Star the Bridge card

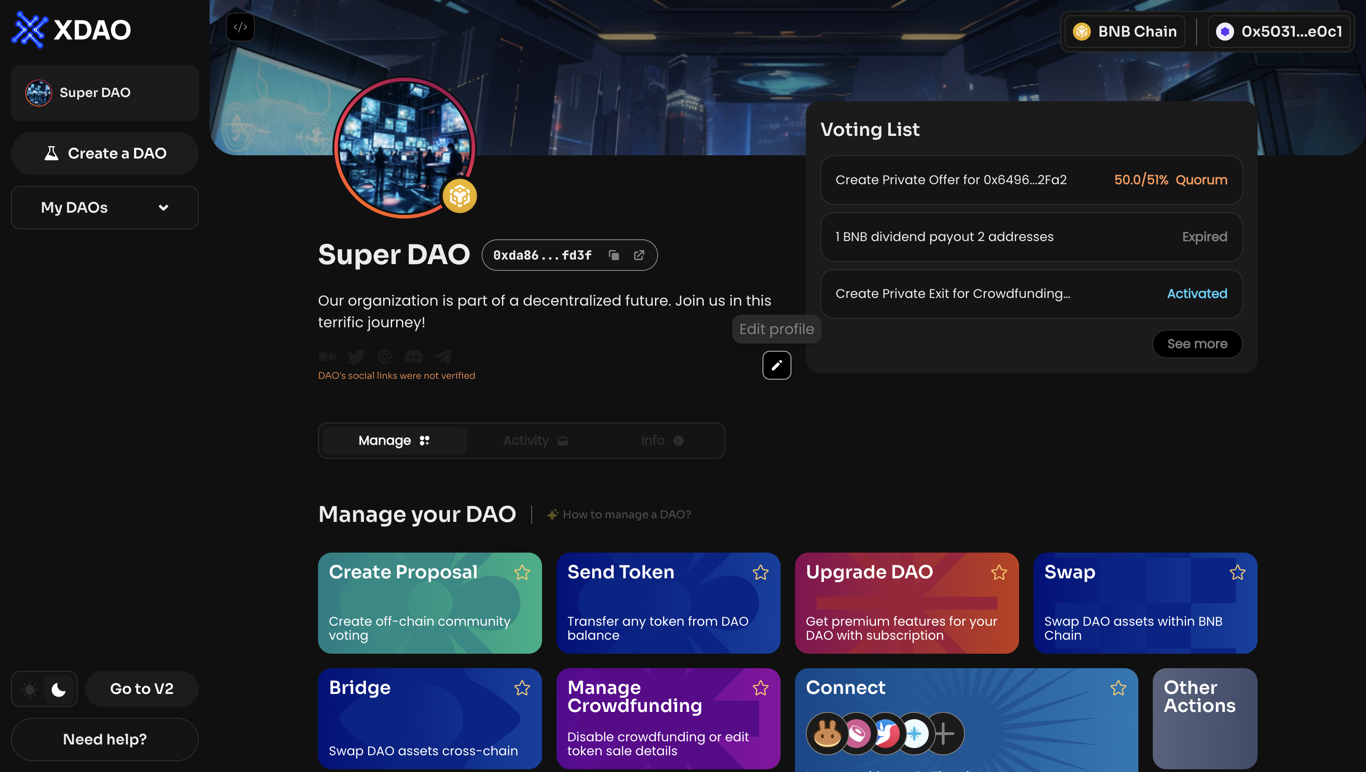(522, 688)
